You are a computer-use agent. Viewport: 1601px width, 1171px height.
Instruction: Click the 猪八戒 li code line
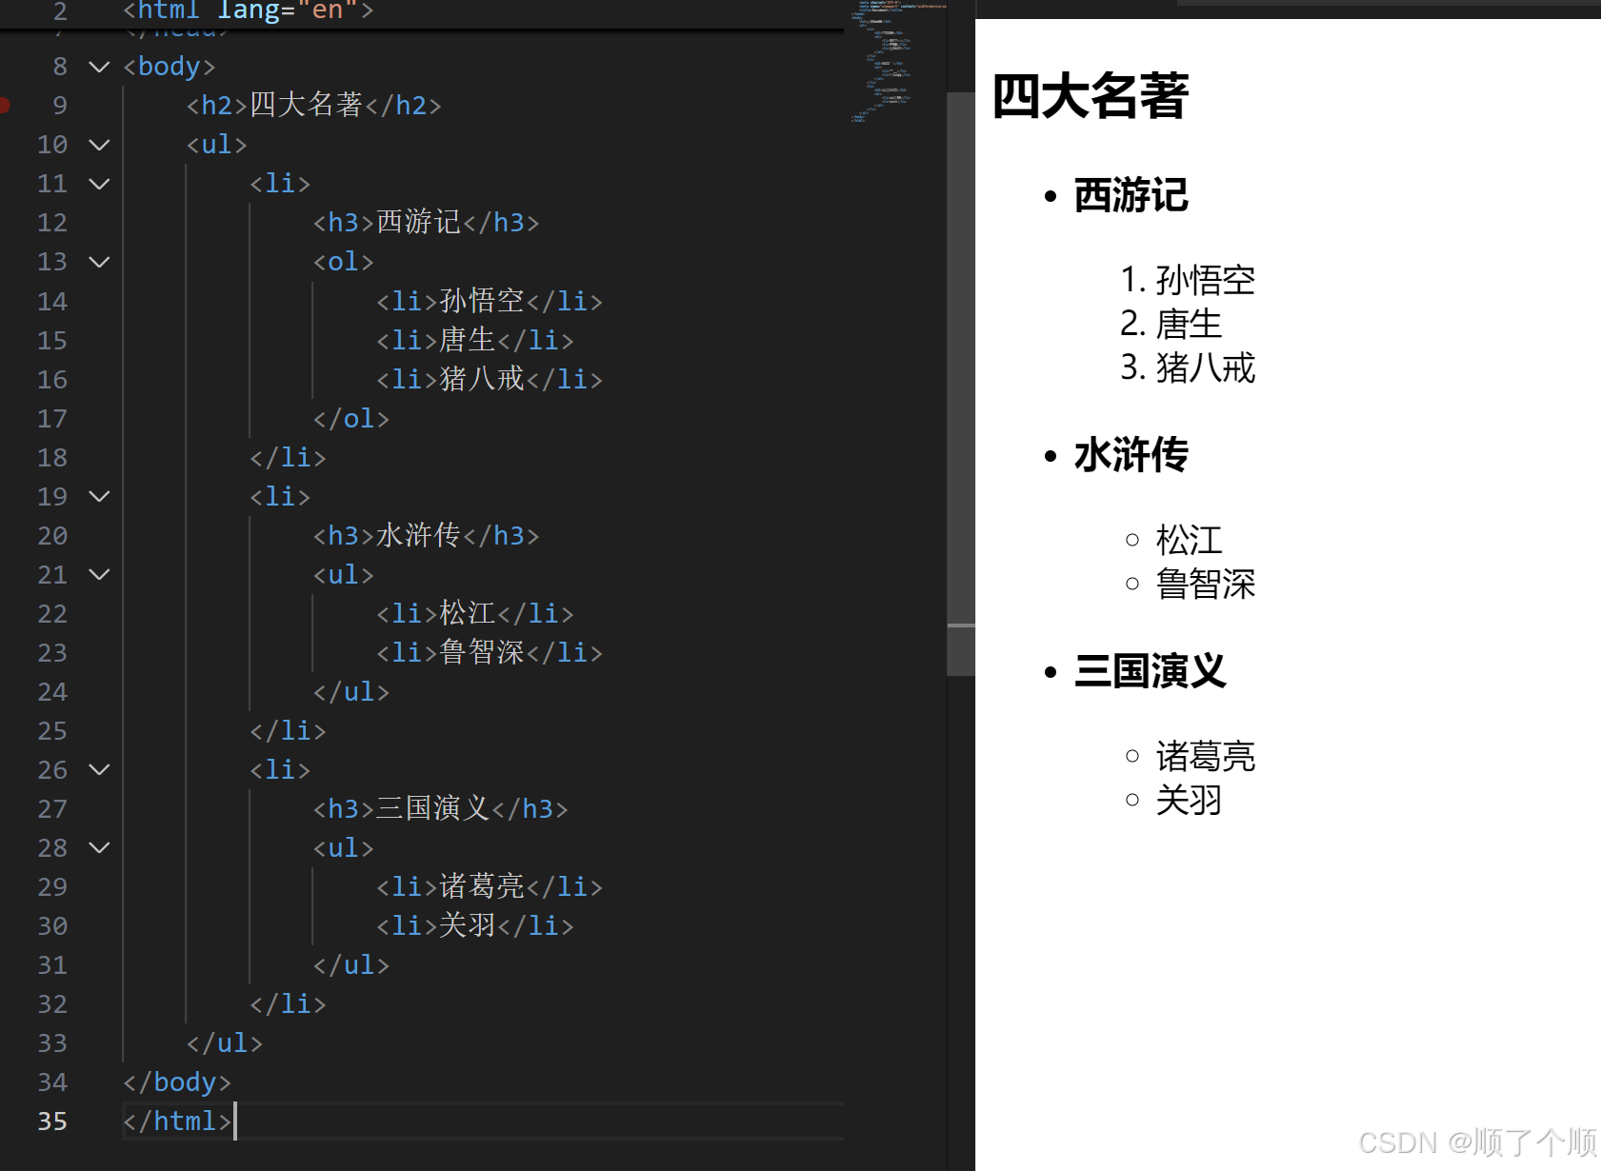(x=490, y=379)
